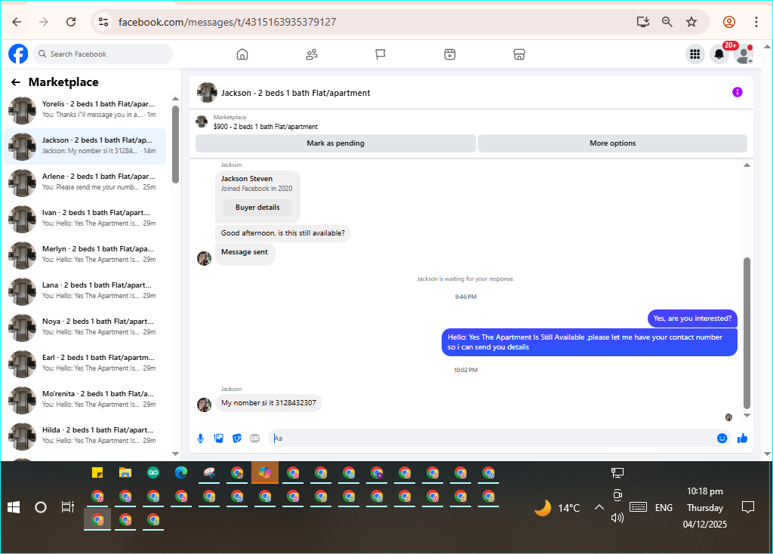
Task: Click the 'My nomber si it 3128432307' message
Action: click(269, 403)
